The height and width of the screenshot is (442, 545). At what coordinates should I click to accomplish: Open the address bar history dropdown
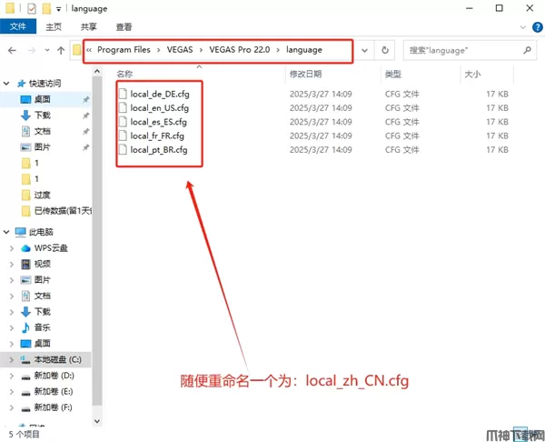pyautogui.click(x=364, y=50)
